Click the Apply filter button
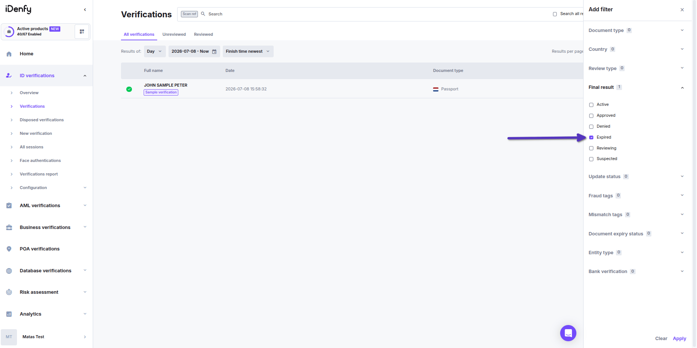 point(679,339)
